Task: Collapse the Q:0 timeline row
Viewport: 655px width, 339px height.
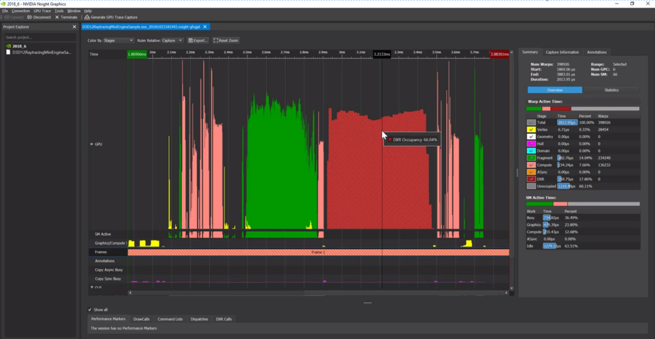Action: coord(92,287)
